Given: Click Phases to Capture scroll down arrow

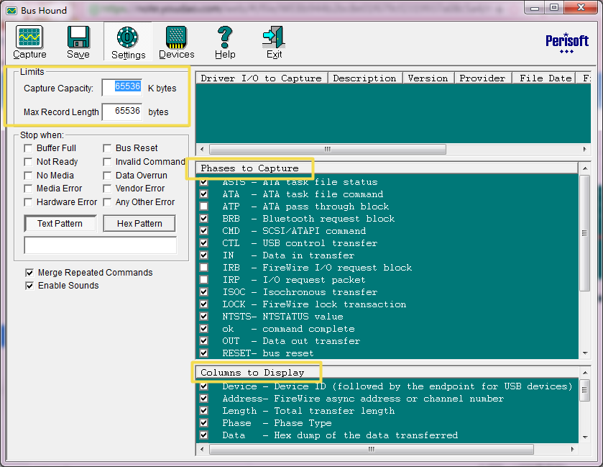Looking at the screenshot, I should (585, 353).
